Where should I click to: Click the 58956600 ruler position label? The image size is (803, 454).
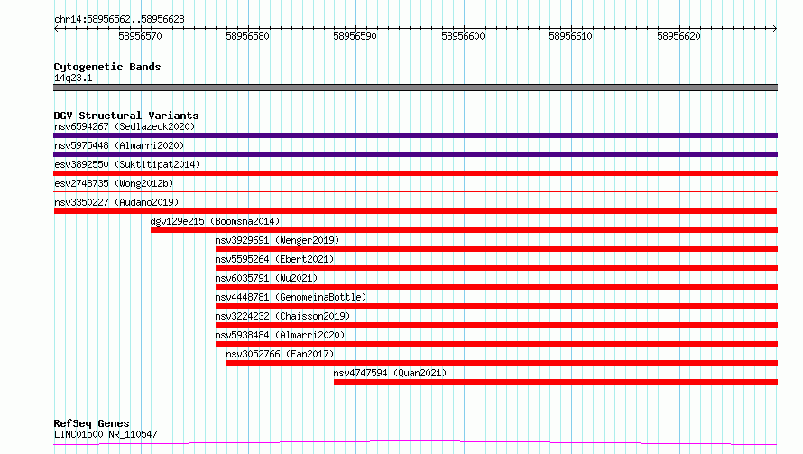[463, 36]
